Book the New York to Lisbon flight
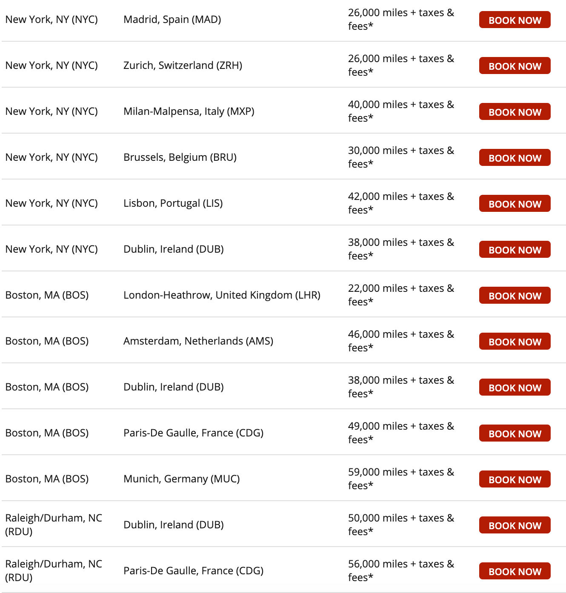Screen dimensions: 566x593 click(515, 204)
